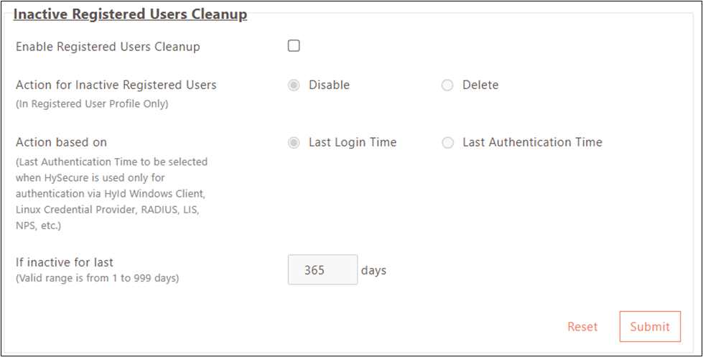Click the In Registered User Profile Only note
Viewport: 703px width, 357px height.
point(92,103)
